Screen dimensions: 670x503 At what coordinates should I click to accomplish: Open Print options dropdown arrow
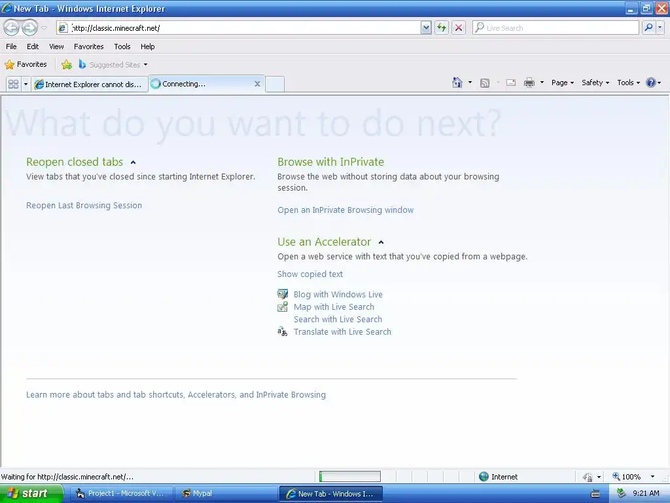[542, 83]
